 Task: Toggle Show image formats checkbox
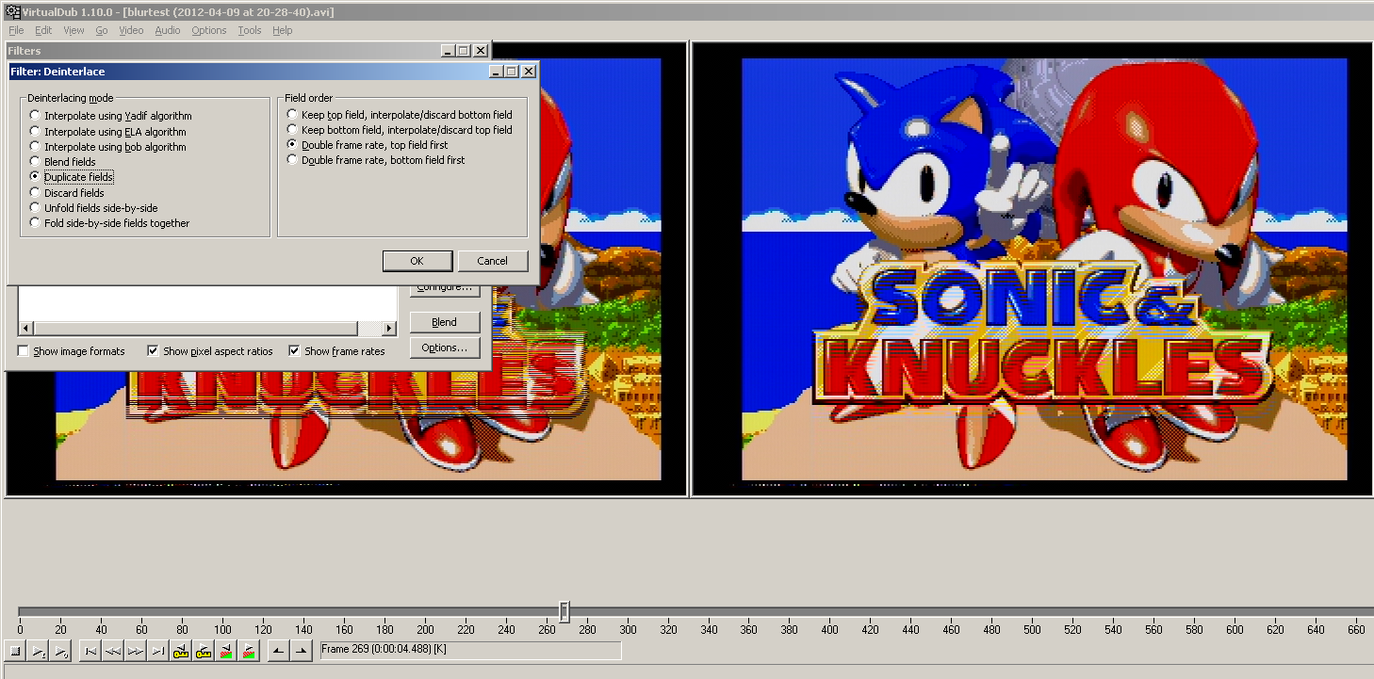click(x=71, y=351)
